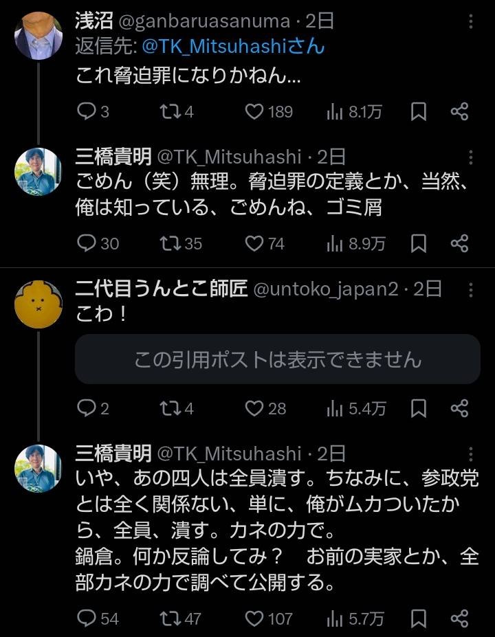Open 浅沼's profile picture
495x637 pixels.
[38, 36]
